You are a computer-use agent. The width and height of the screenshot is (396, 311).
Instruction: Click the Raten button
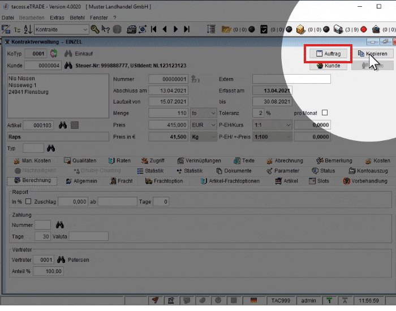(x=119, y=161)
